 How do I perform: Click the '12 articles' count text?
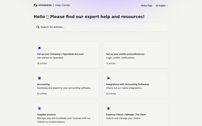pos(111,64)
